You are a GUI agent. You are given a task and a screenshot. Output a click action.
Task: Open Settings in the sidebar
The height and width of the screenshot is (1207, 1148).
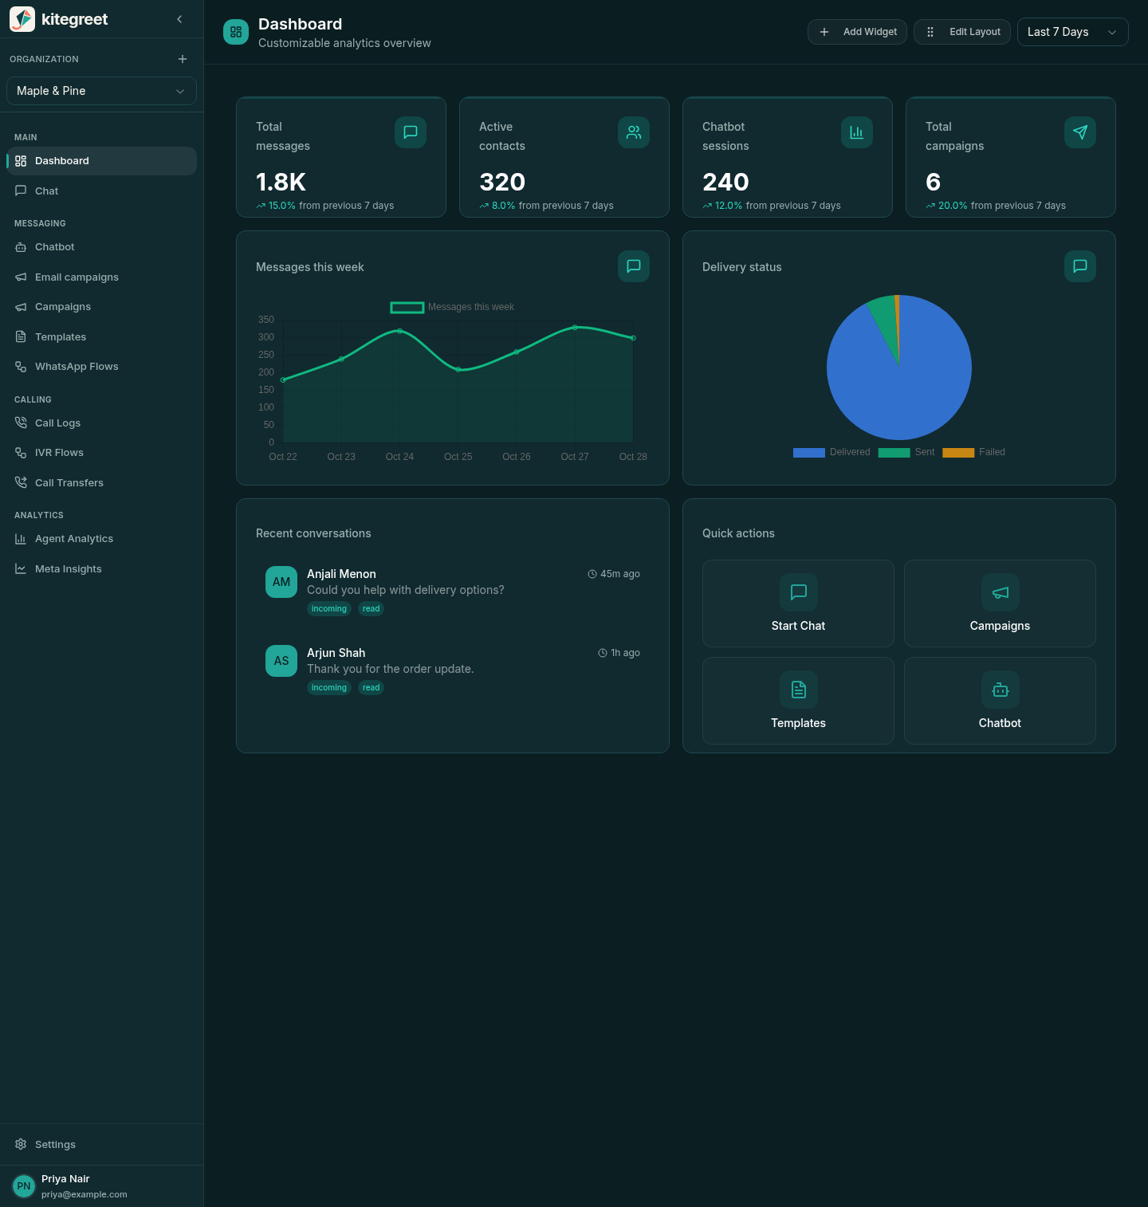click(101, 1145)
